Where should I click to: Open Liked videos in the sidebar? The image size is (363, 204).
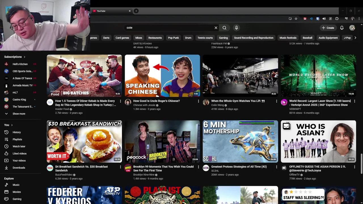[x=20, y=154]
